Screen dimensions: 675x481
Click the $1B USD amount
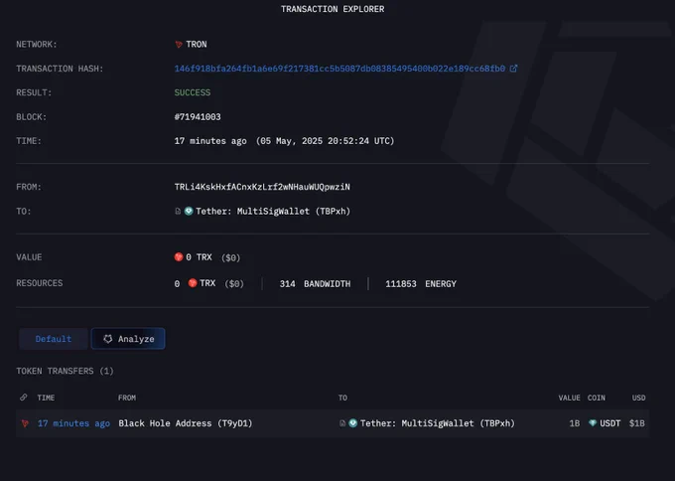pyautogui.click(x=637, y=423)
